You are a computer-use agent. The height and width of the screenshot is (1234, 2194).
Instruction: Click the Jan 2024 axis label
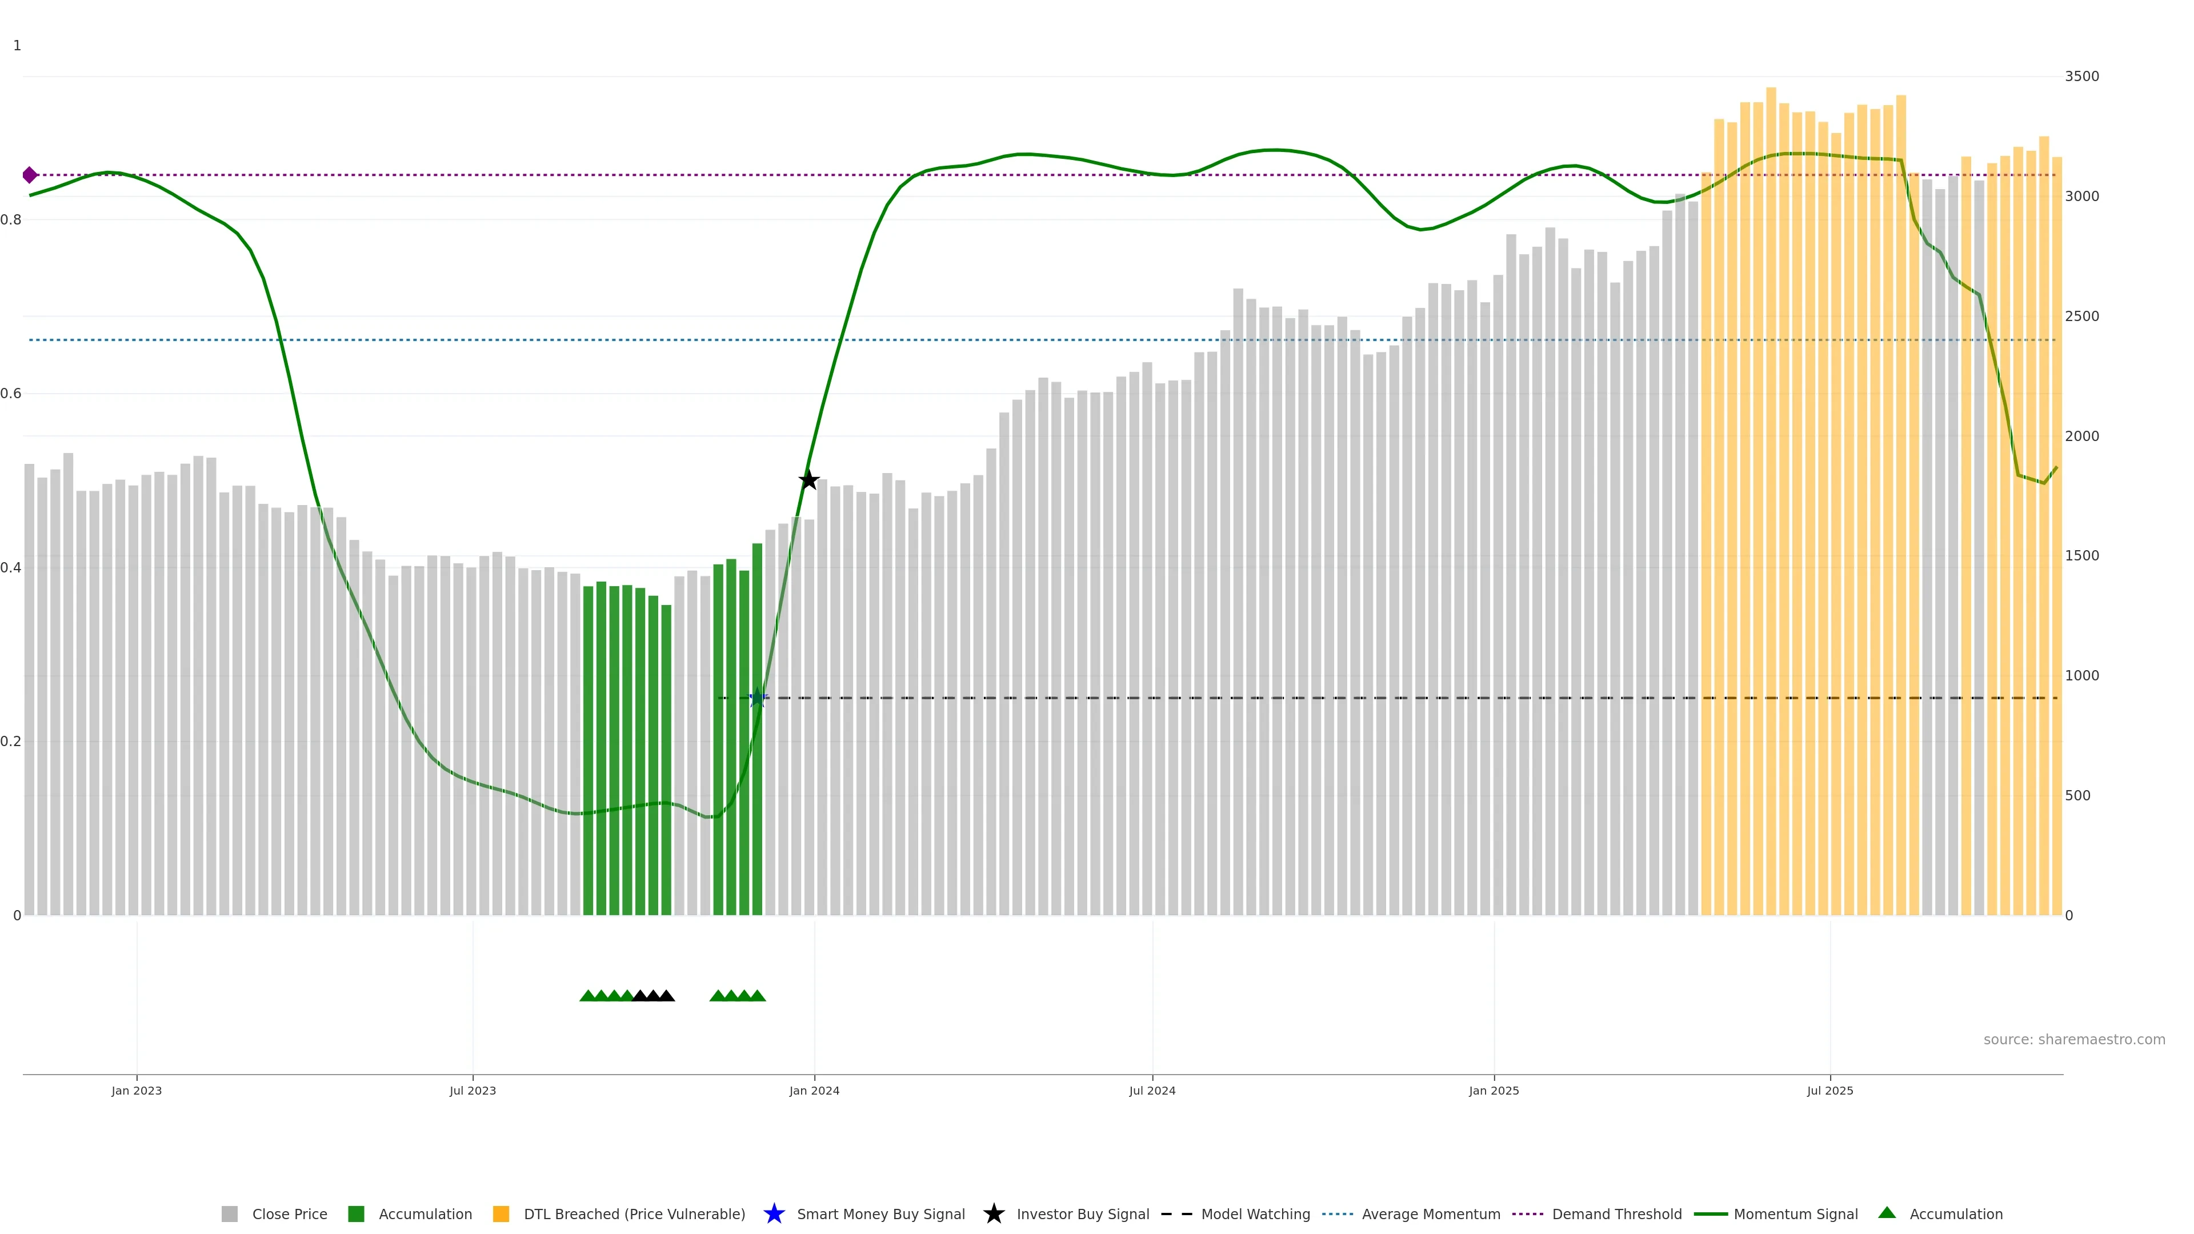[x=814, y=1090]
